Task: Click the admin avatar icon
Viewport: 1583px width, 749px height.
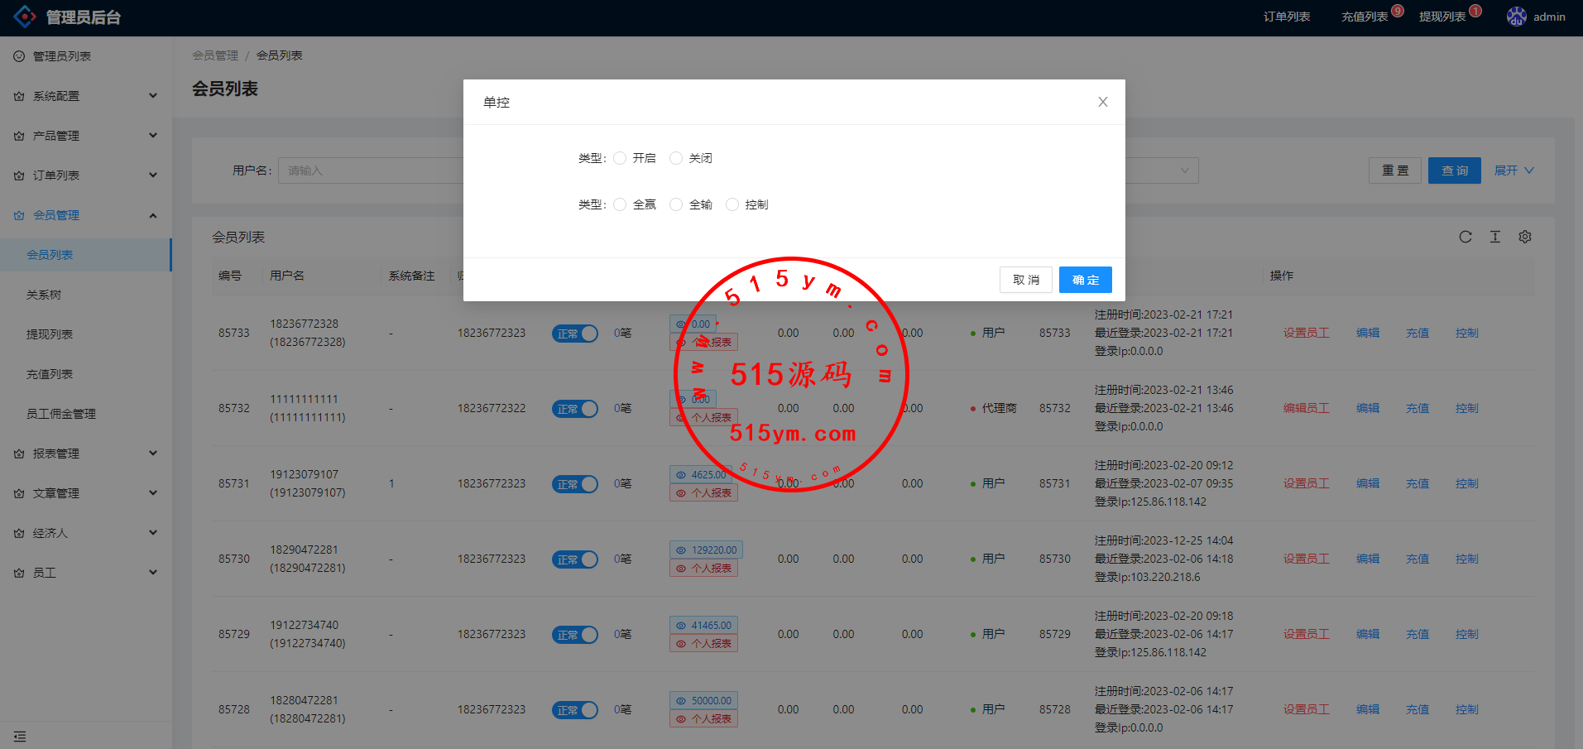Action: [1516, 17]
